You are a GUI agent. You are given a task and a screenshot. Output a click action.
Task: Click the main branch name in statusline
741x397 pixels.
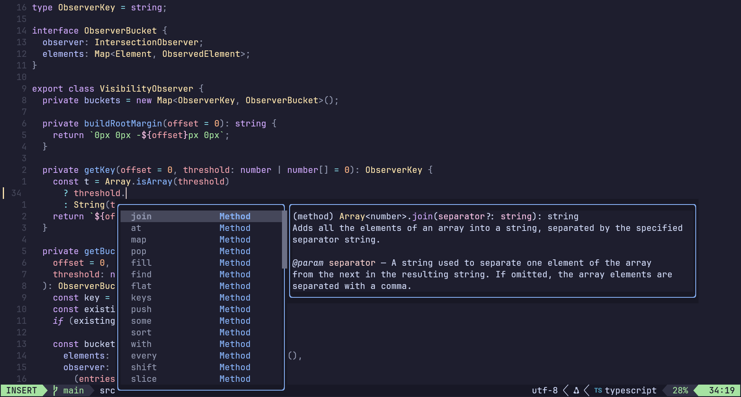click(x=74, y=390)
